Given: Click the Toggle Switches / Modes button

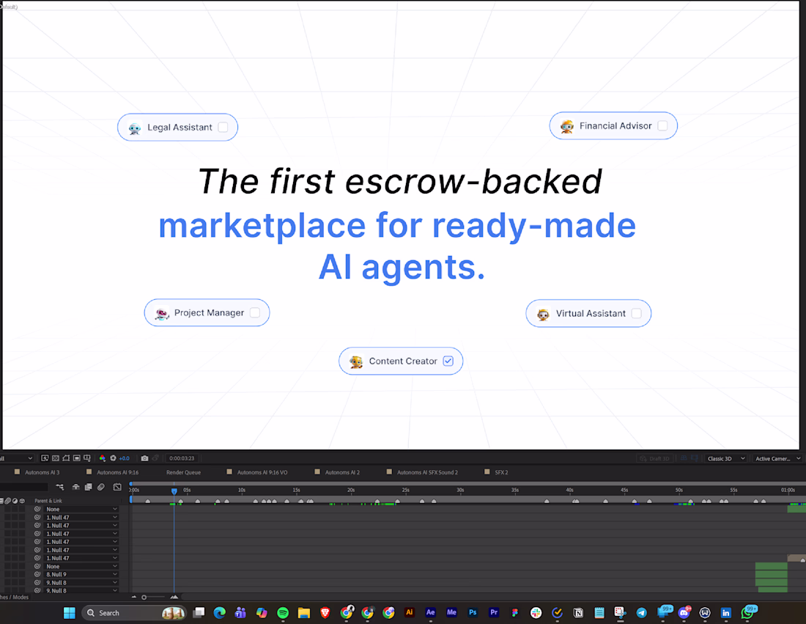Looking at the screenshot, I should (x=15, y=598).
